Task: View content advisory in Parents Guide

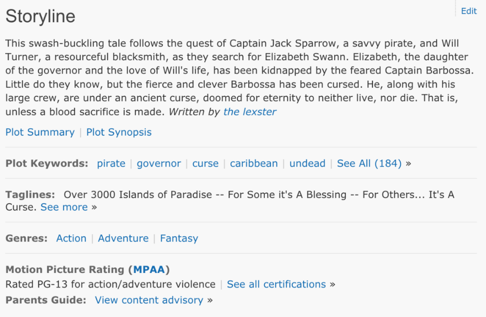Action: tap(149, 300)
